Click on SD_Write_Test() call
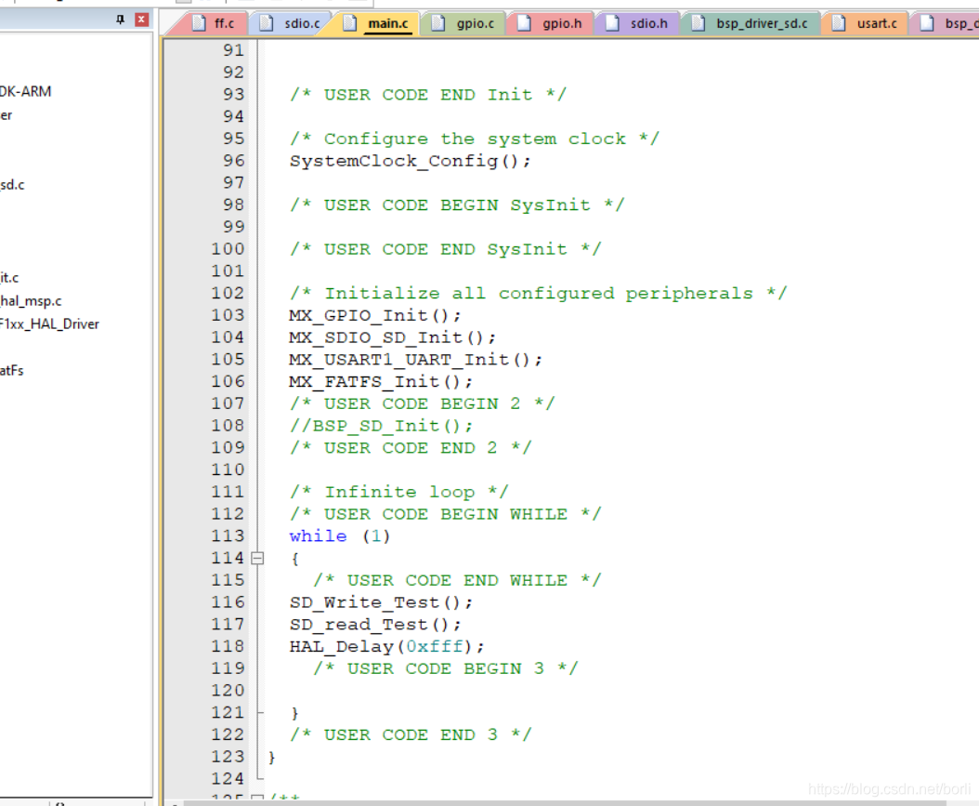 coord(381,603)
